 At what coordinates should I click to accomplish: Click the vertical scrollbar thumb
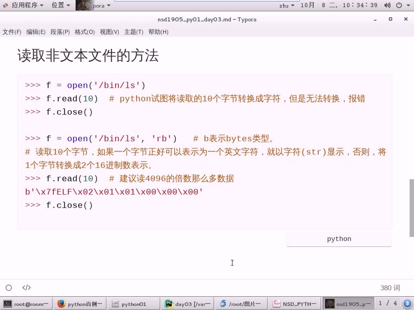click(x=411, y=208)
